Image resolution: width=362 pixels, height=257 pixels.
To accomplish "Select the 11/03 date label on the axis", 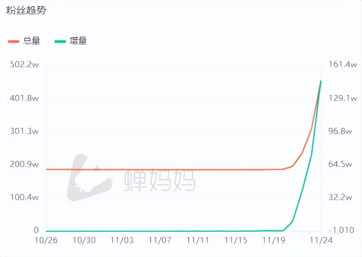I will pyautogui.click(x=122, y=240).
